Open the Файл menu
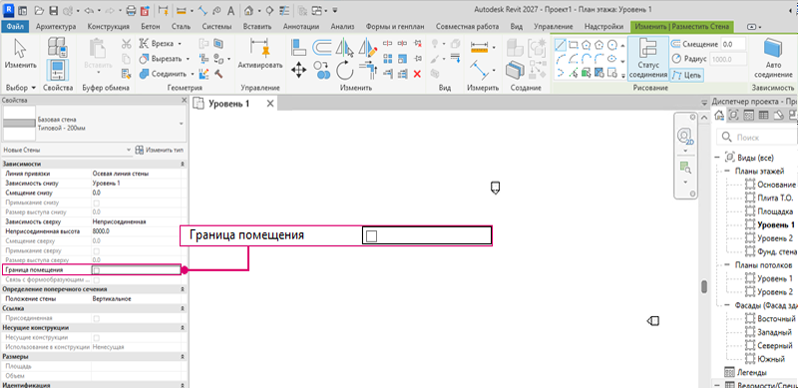The height and width of the screenshot is (388, 798). click(15, 27)
